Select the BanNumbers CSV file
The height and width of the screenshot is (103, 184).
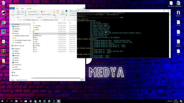point(38,35)
